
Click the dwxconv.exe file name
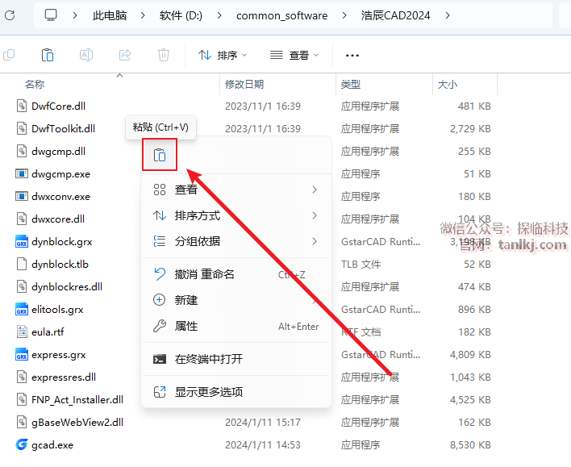[60, 196]
